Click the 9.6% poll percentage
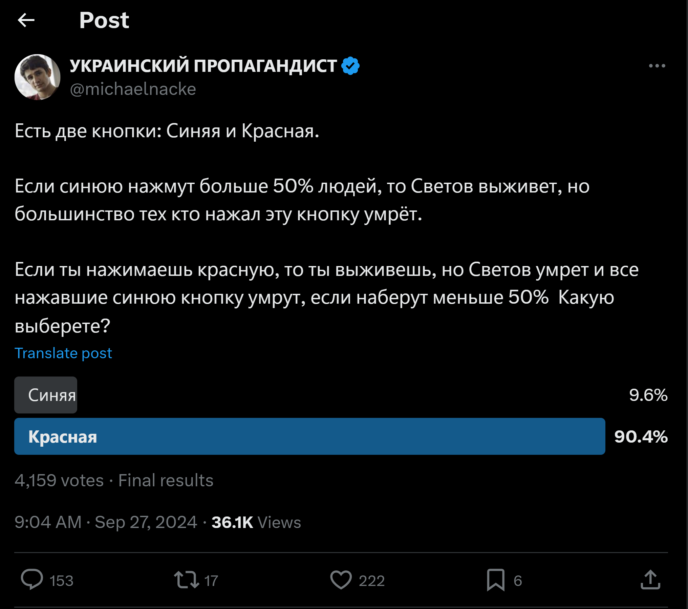Image resolution: width=688 pixels, height=609 pixels. pos(648,395)
